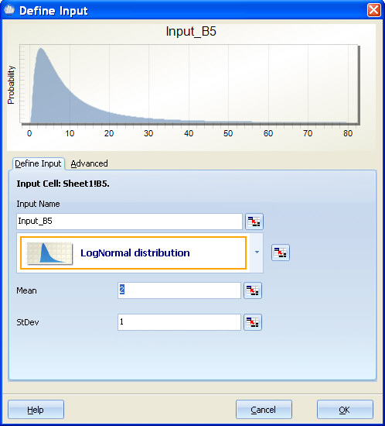Click cell reference icon next to Mean field
The image size is (385, 426).
pos(253,290)
